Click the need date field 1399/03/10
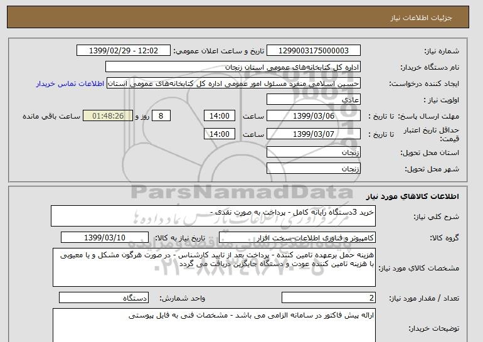Image resolution: width=483 pixels, height=342 pixels. tap(105, 238)
